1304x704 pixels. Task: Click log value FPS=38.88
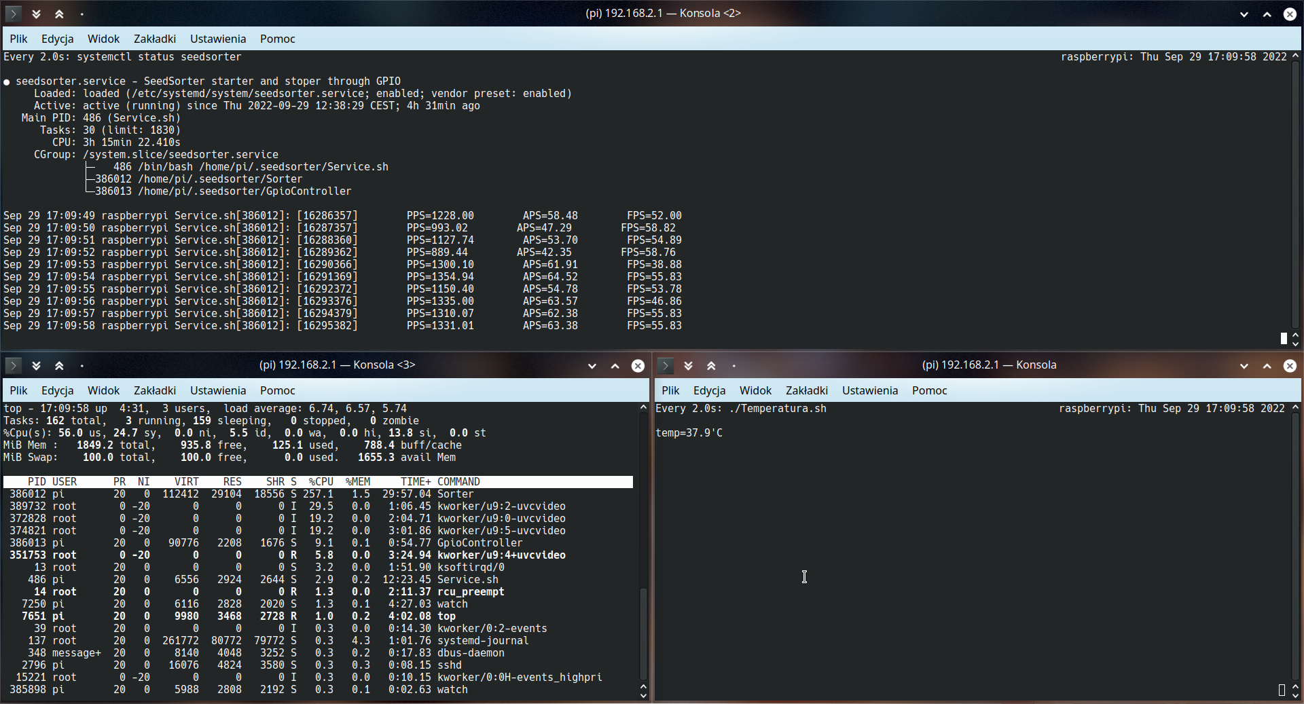pos(654,265)
